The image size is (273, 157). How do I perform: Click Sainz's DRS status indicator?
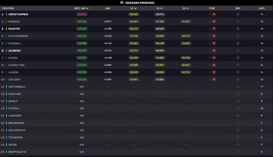tap(238, 58)
